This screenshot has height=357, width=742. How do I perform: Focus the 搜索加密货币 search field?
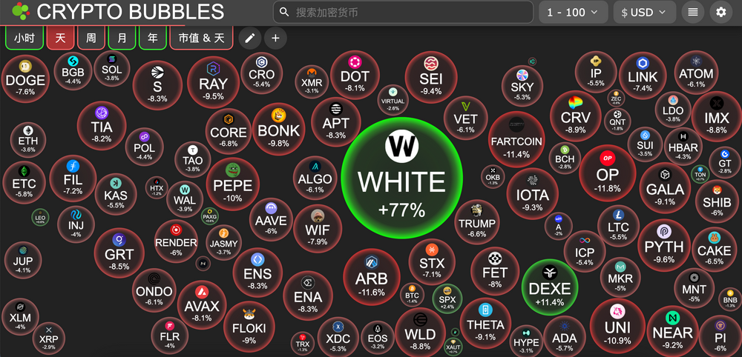point(408,12)
